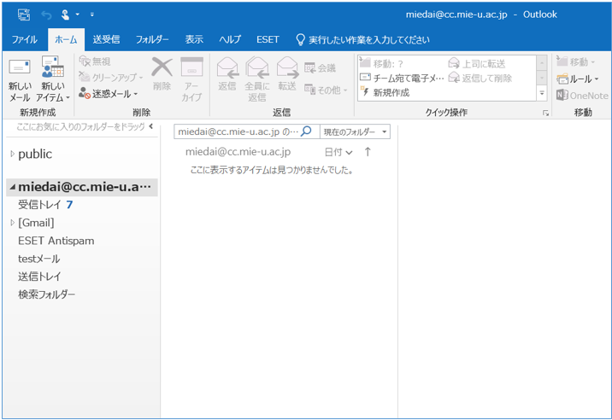Viewport: 612px width, 420px height.
Task: Expand the [Gmail] folder
Action: [x=12, y=223]
